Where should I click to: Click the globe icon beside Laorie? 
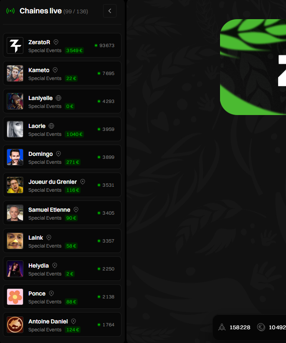coord(51,126)
